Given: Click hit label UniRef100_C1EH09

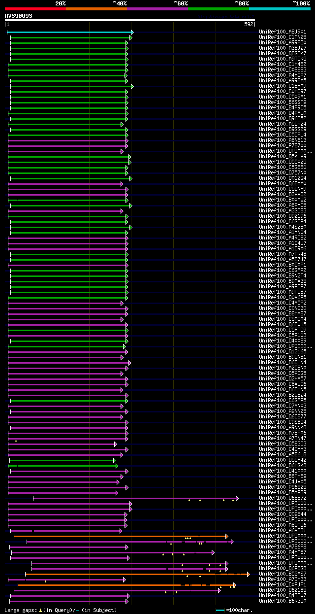Looking at the screenshot, I should 283,86.
